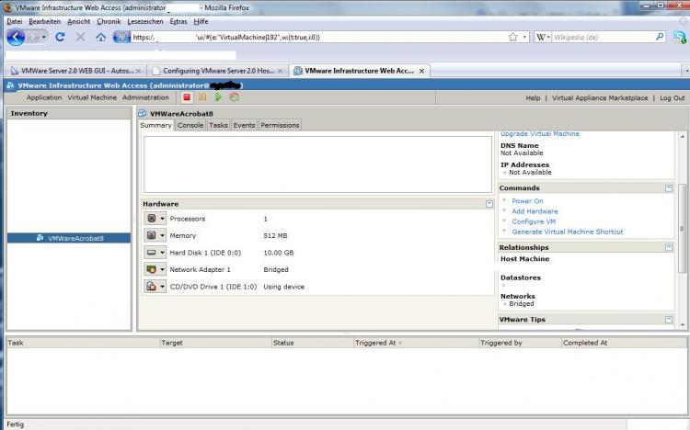The image size is (690, 430).
Task: Click the Help link
Action: [533, 98]
